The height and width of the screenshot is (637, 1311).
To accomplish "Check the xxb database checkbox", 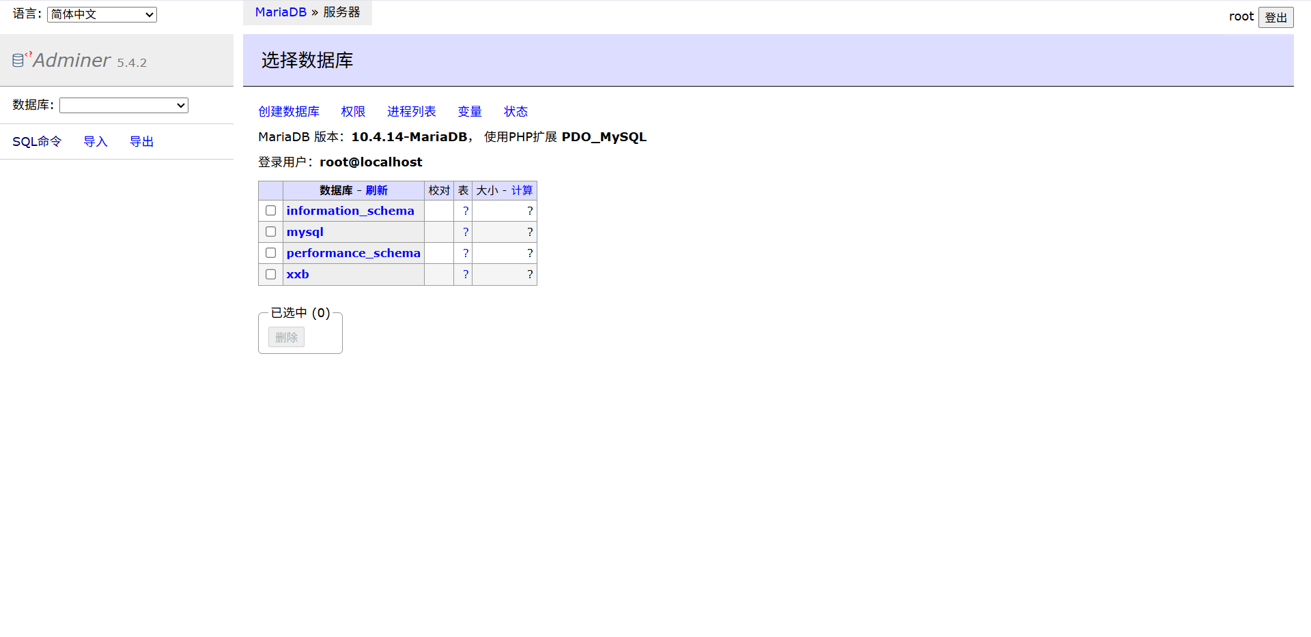I will point(270,274).
